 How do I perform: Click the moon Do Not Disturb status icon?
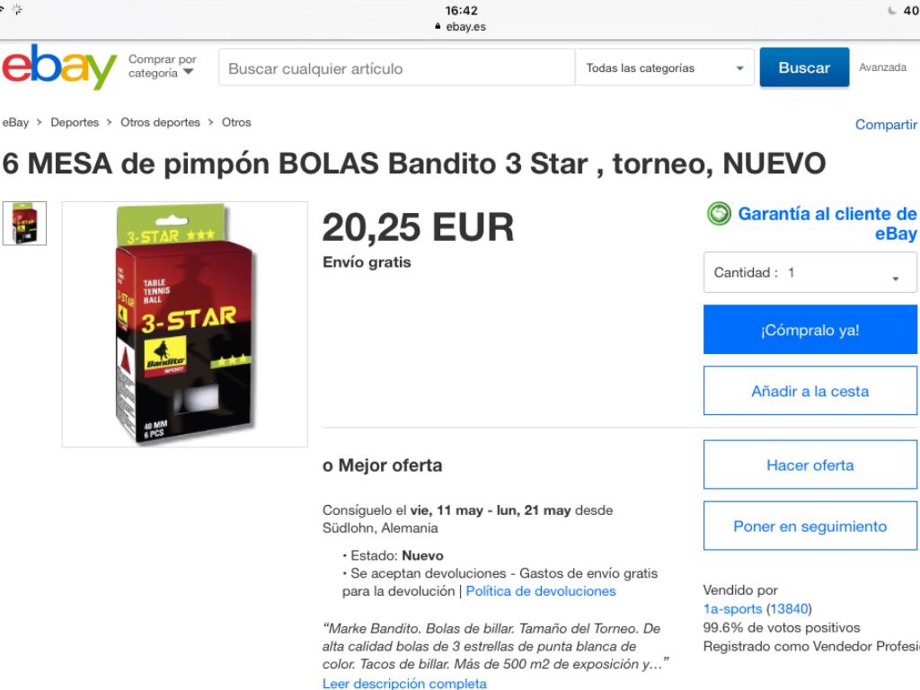click(892, 11)
